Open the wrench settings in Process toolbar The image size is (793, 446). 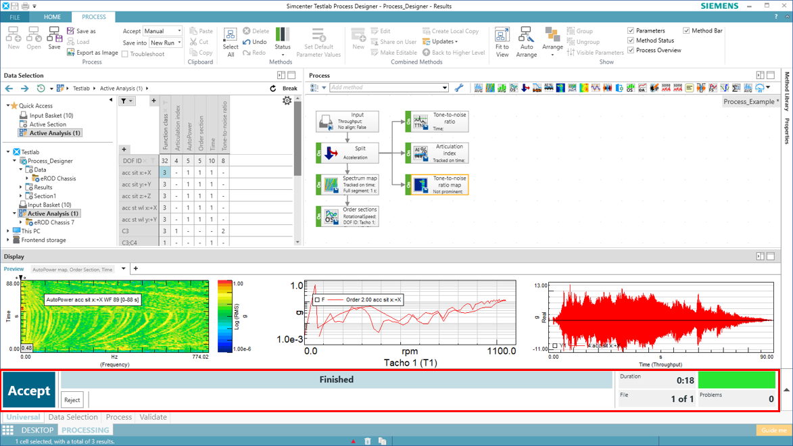pyautogui.click(x=459, y=88)
